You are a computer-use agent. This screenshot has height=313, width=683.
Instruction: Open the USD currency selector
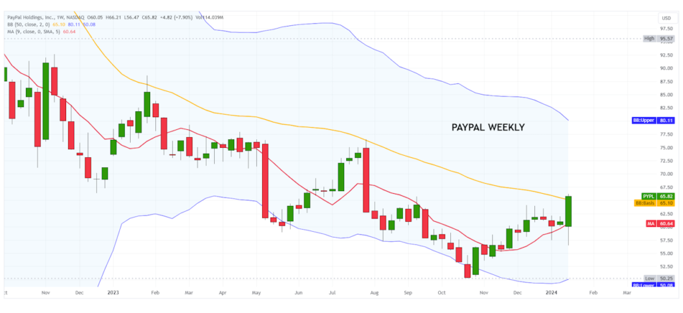665,17
